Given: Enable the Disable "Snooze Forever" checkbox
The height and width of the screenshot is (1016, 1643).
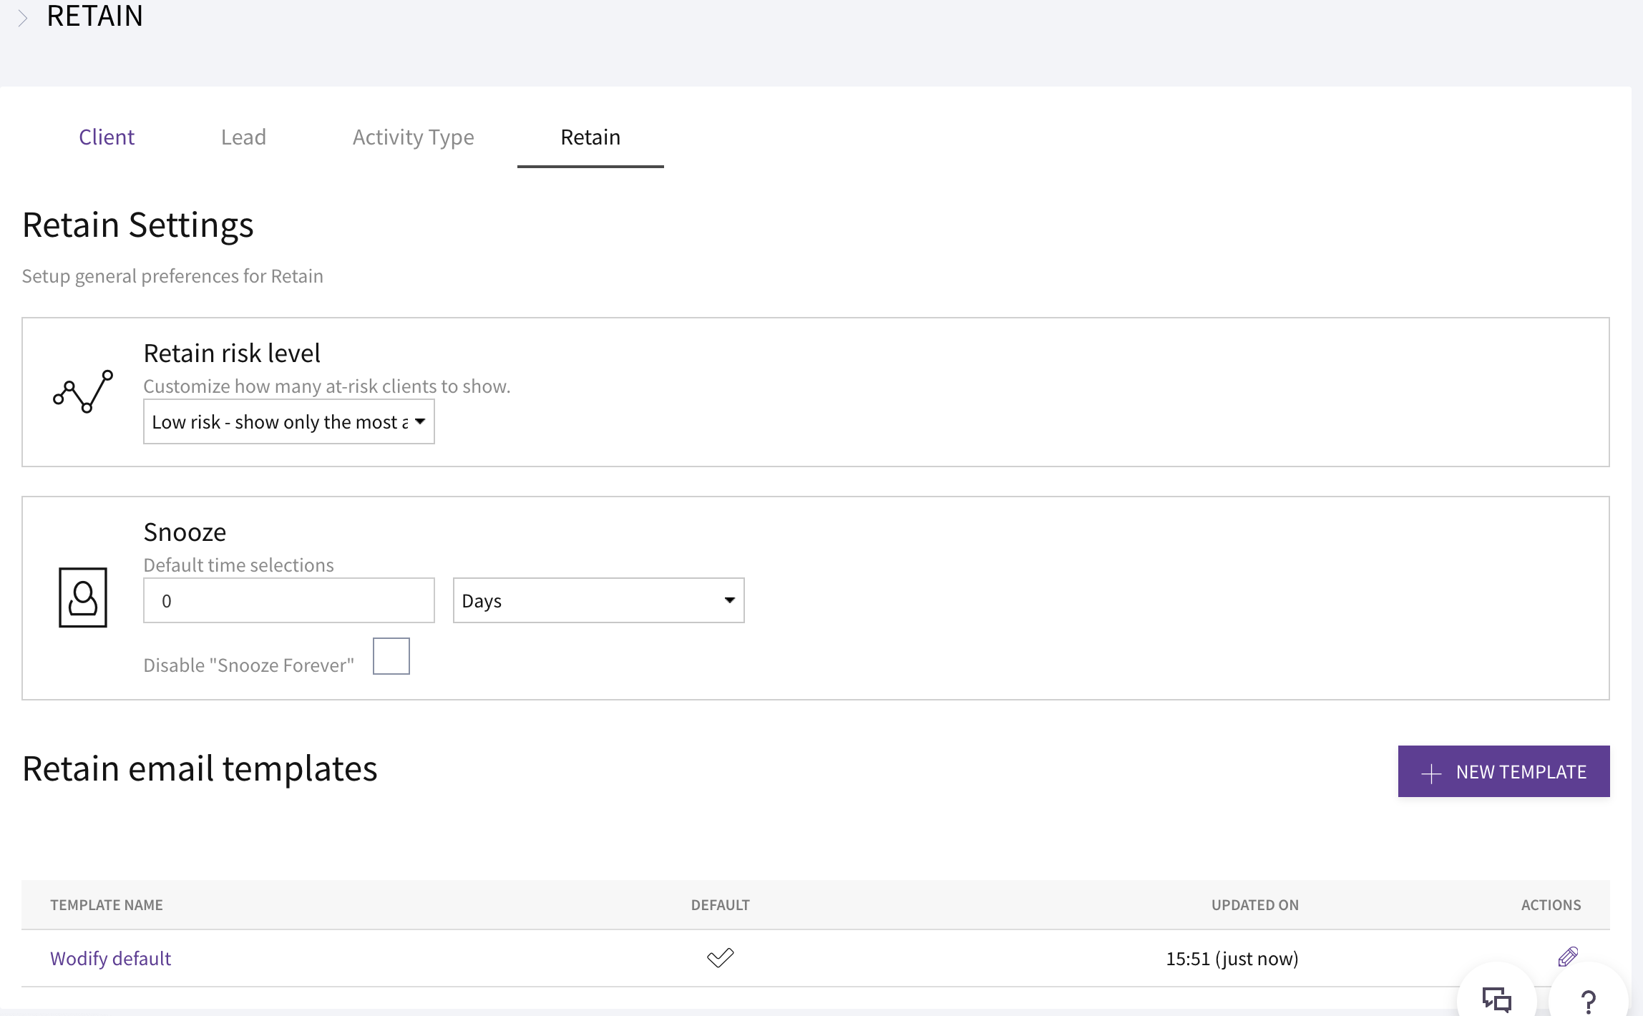Looking at the screenshot, I should click(391, 656).
